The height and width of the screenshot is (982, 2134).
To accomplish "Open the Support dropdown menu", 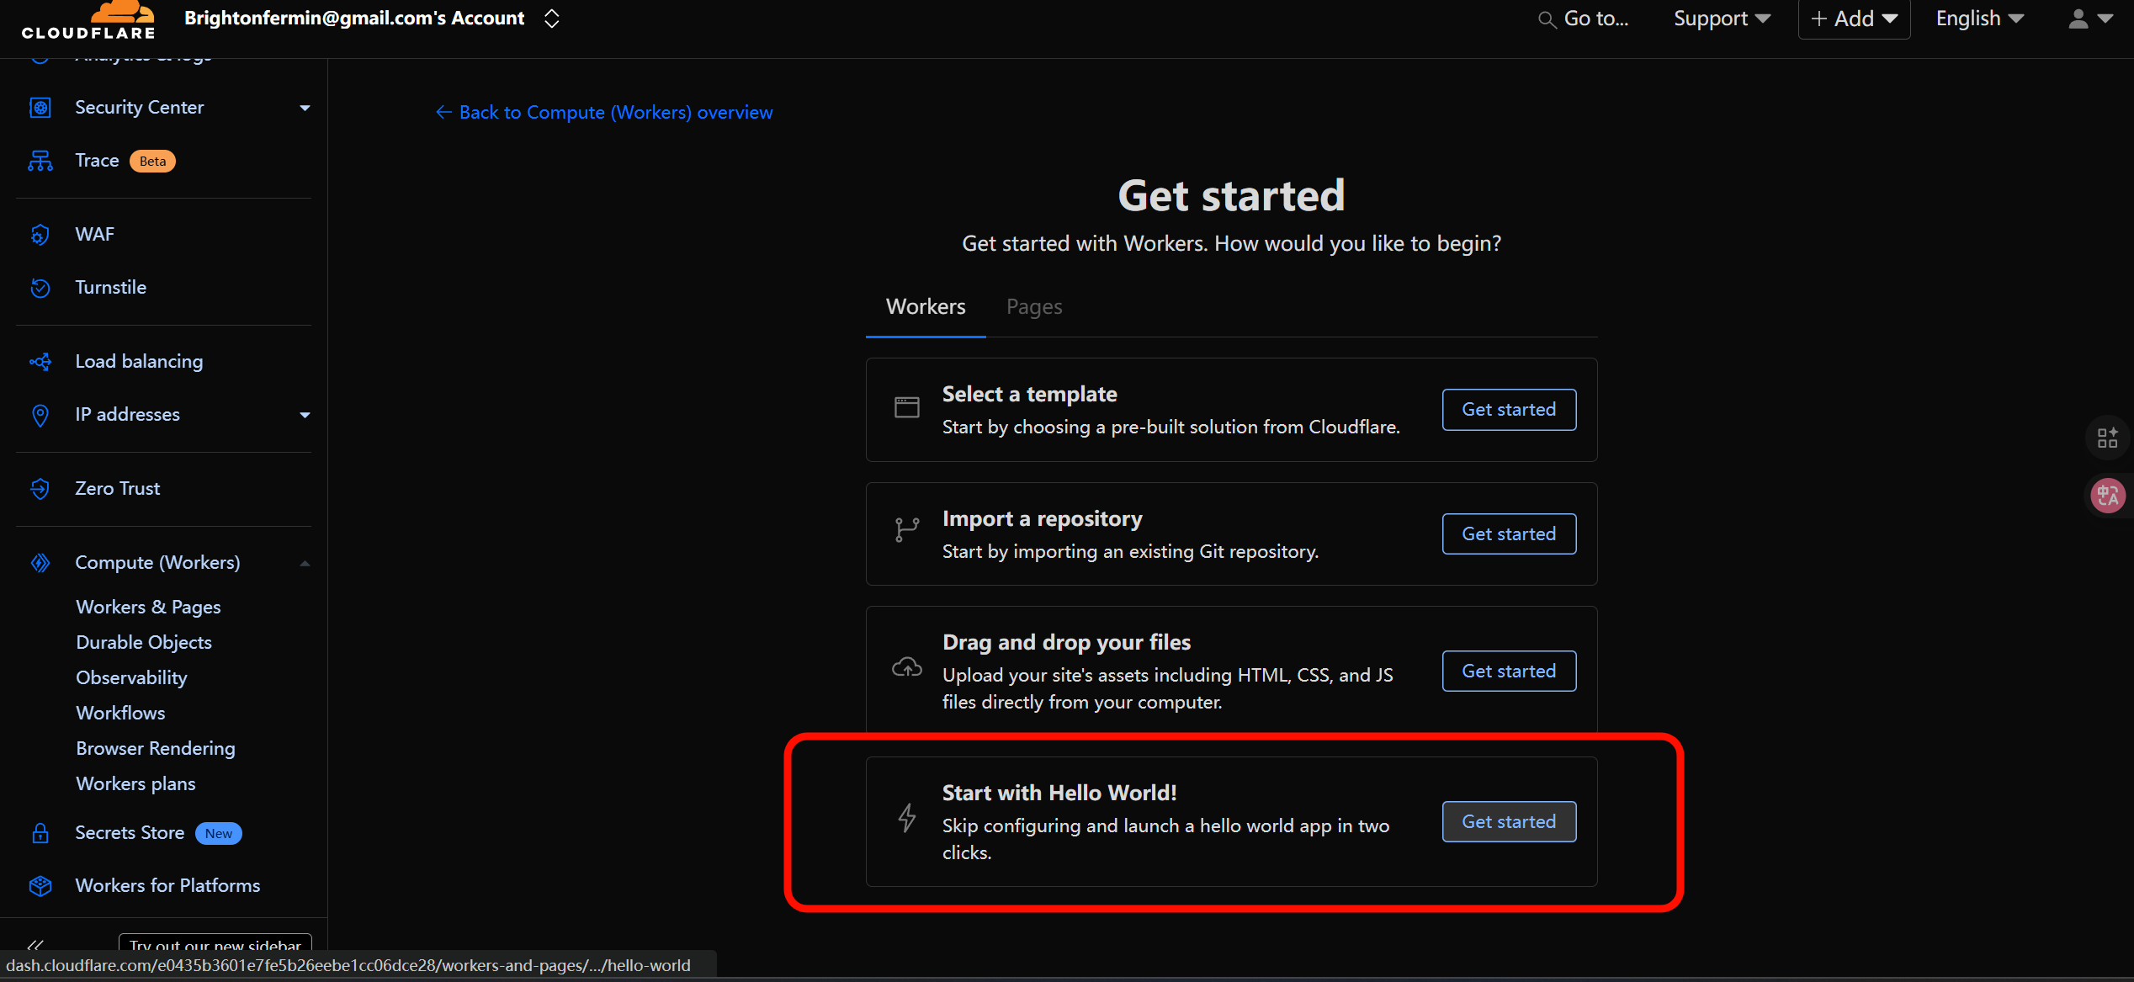I will click(1722, 19).
